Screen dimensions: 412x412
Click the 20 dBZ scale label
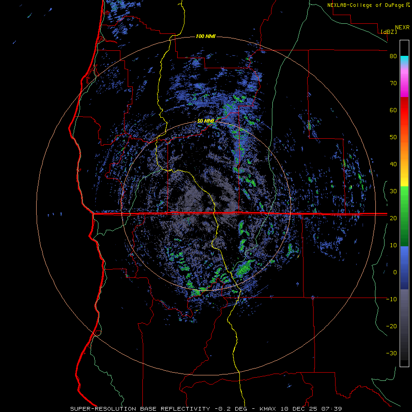[x=393, y=218]
